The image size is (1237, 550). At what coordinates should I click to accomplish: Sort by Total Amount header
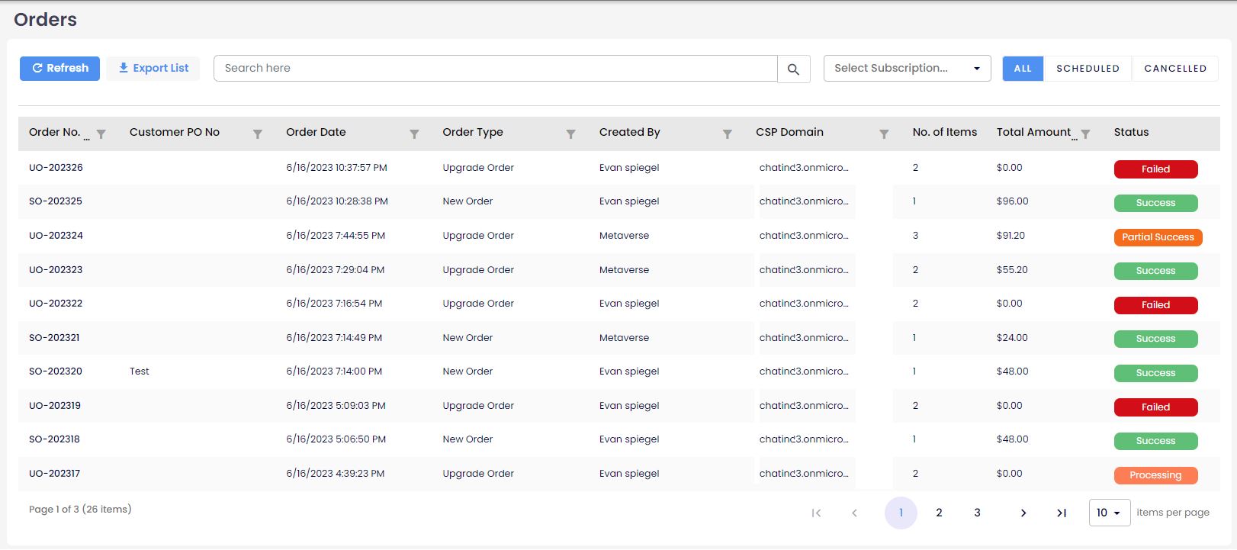[x=1033, y=132]
